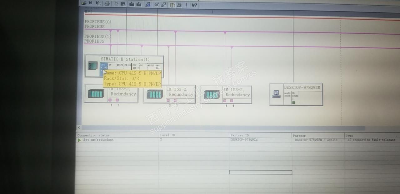Click the horizontal scrollbar of network view
Screen dimensions: 400x194
(x=223, y=128)
